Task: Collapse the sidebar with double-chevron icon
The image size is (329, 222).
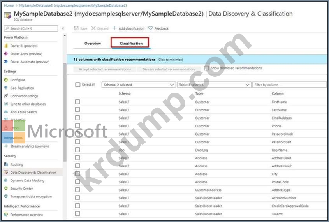Action: [x=63, y=28]
